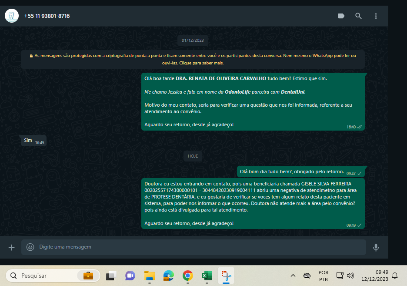Select the 01/12/2023 date chip

coord(193,40)
